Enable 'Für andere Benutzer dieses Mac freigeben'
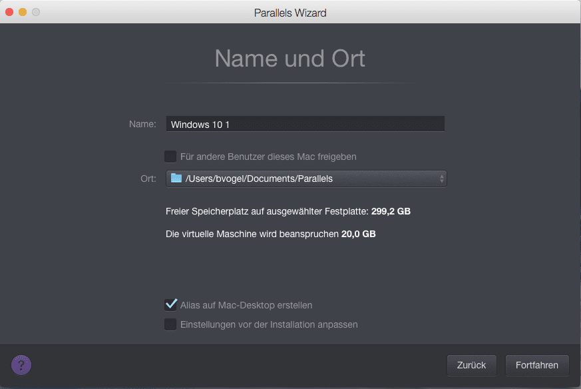This screenshot has width=581, height=389. 171,157
